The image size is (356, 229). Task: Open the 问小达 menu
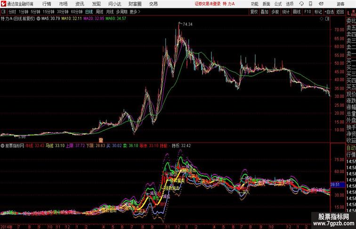tap(114, 4)
